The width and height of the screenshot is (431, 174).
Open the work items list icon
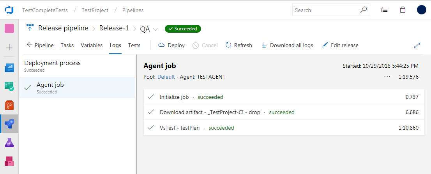click(384, 10)
